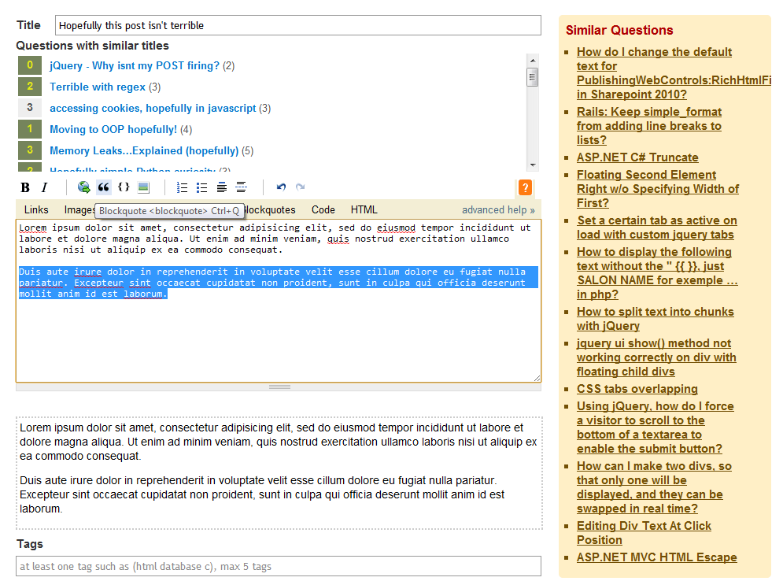Create a numbered list from the toolbar
783x581 pixels.
coord(183,187)
